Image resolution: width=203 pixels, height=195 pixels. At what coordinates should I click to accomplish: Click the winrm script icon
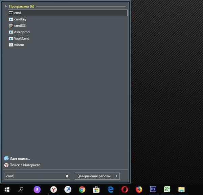click(x=11, y=45)
